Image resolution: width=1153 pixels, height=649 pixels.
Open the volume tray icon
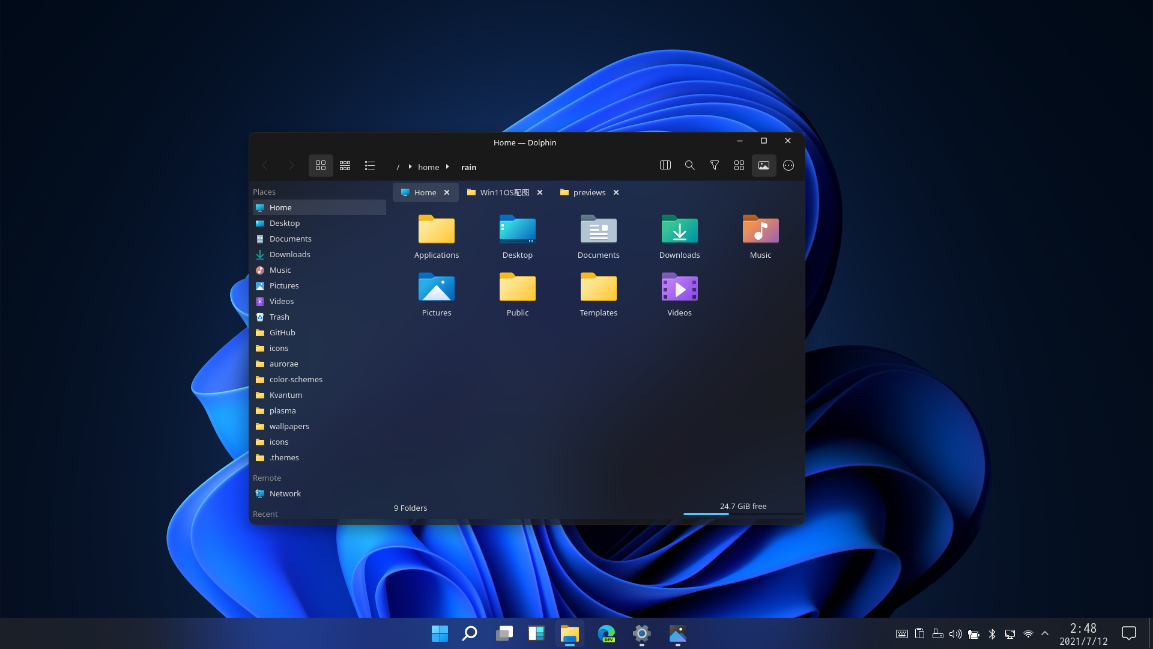coord(955,634)
